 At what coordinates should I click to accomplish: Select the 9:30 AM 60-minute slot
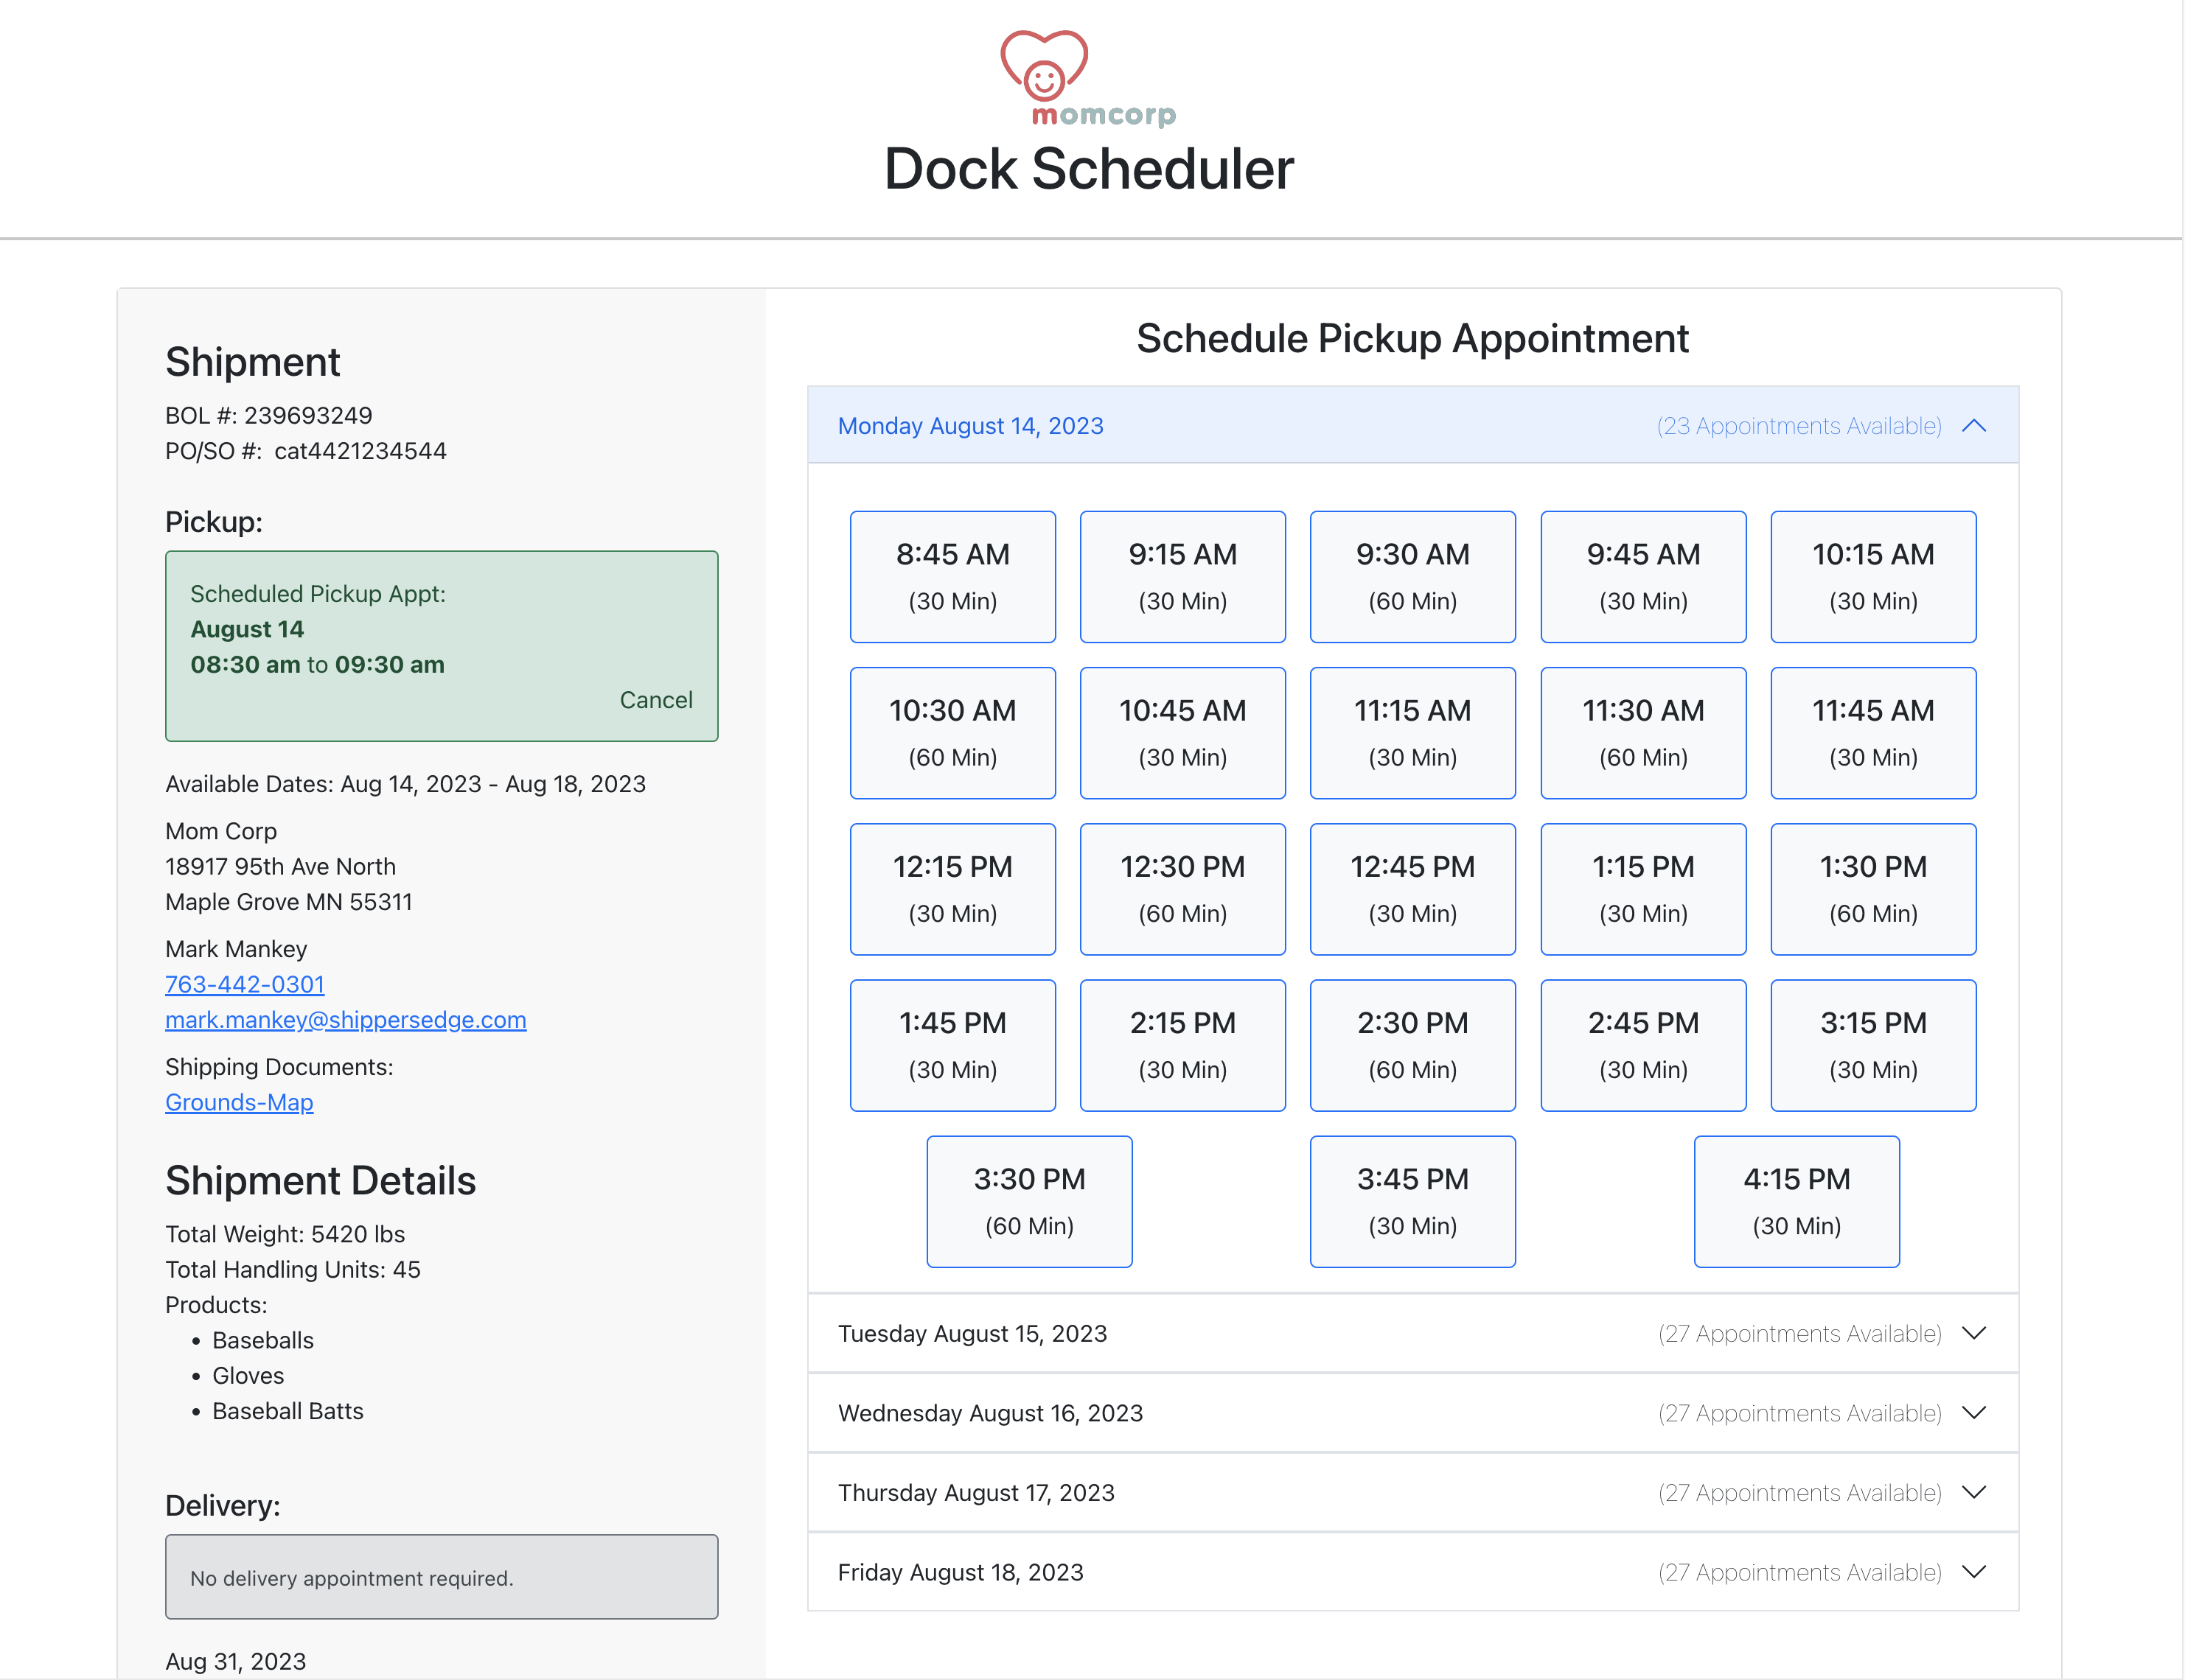1412,577
